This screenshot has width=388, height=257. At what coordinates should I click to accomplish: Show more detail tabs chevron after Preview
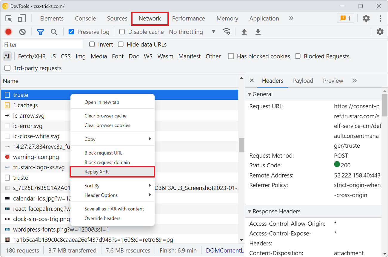[x=354, y=81]
